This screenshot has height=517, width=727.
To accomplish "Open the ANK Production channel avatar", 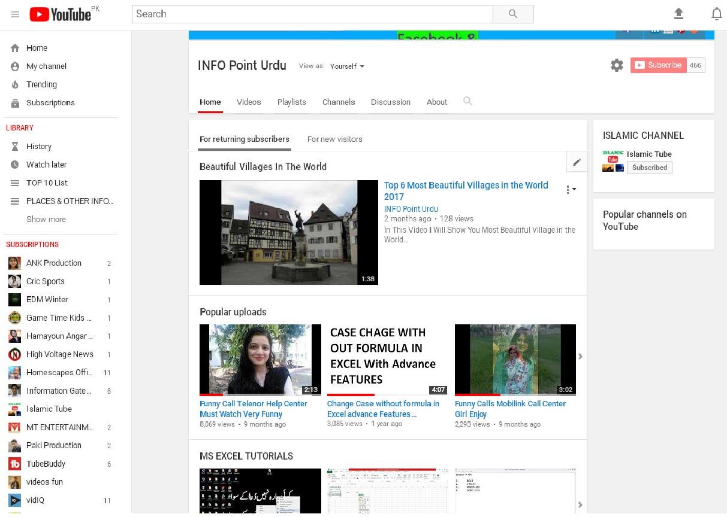I will tap(15, 263).
